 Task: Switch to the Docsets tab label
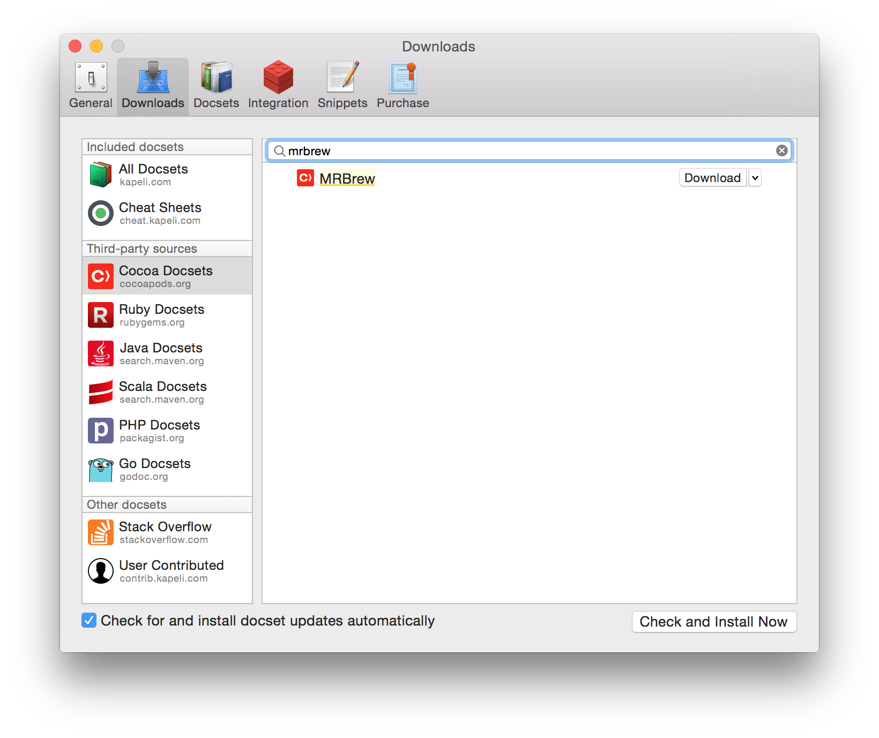[x=216, y=103]
